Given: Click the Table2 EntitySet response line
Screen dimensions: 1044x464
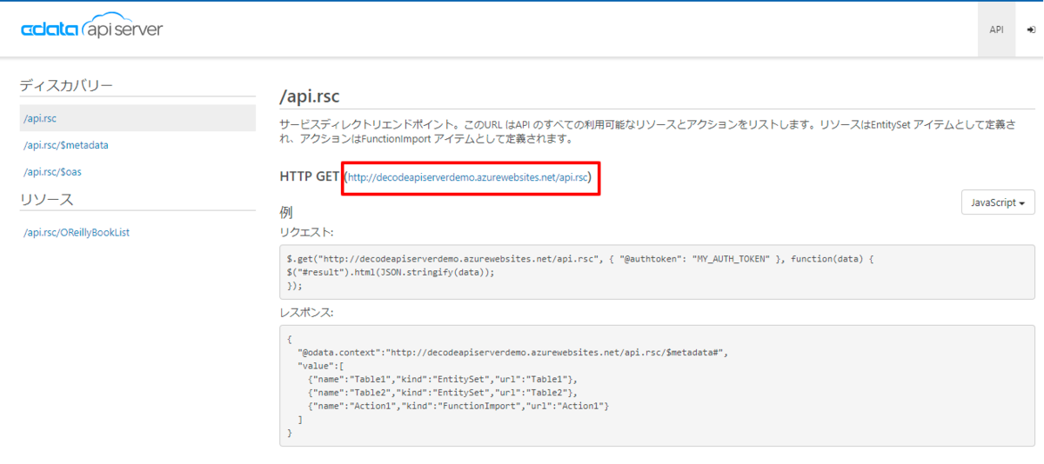Looking at the screenshot, I should 443,393.
